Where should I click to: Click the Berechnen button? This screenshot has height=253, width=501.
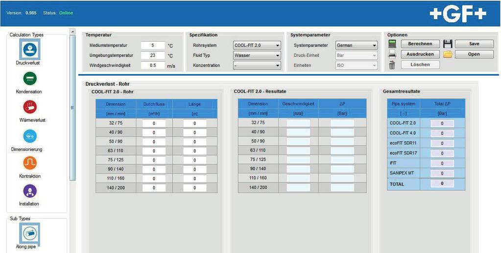(x=420, y=44)
